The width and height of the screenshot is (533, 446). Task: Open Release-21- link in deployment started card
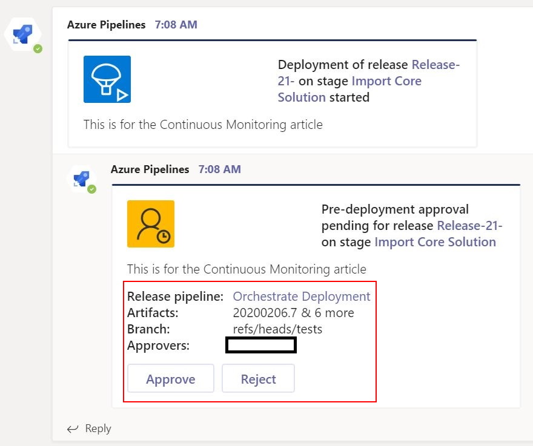pos(368,73)
